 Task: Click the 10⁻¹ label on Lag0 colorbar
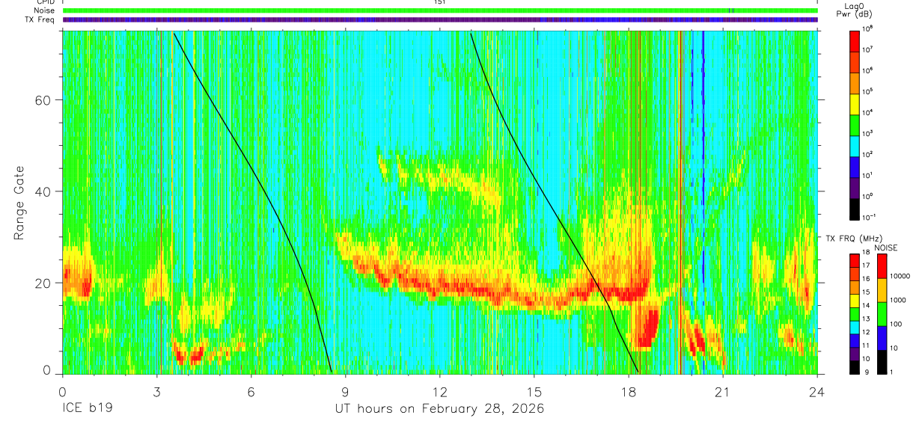(870, 217)
